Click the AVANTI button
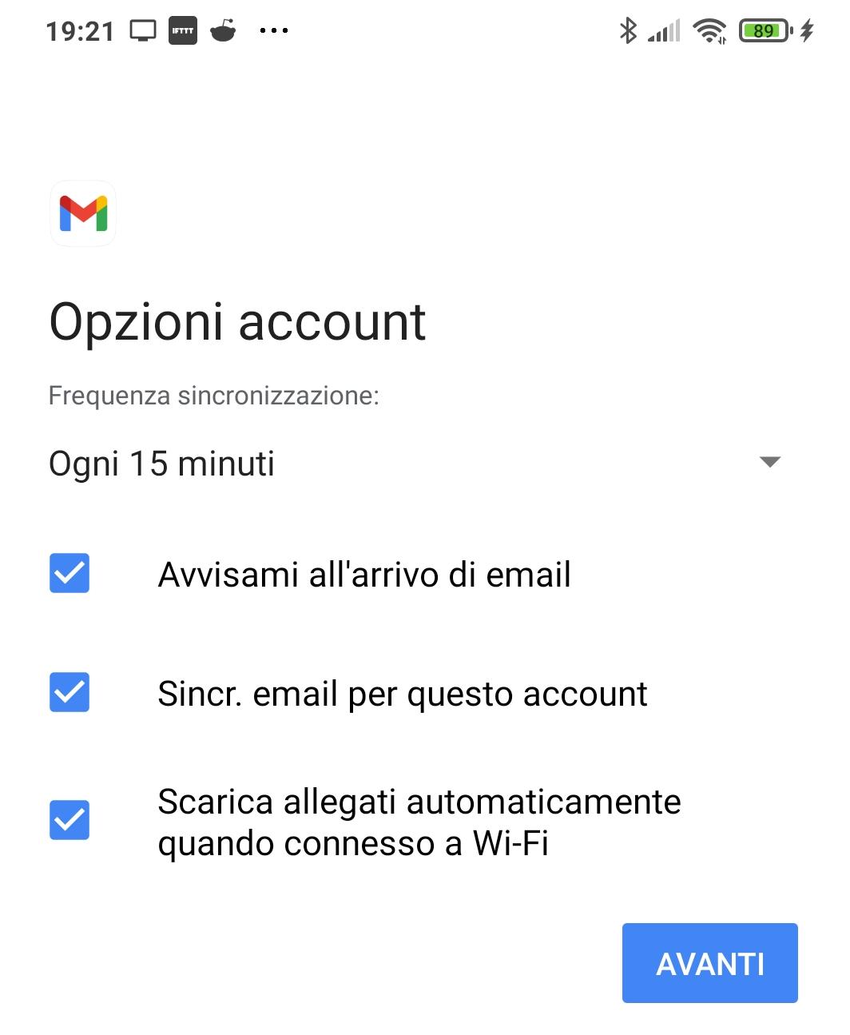Viewport: 850px width, 1035px height. [x=710, y=963]
